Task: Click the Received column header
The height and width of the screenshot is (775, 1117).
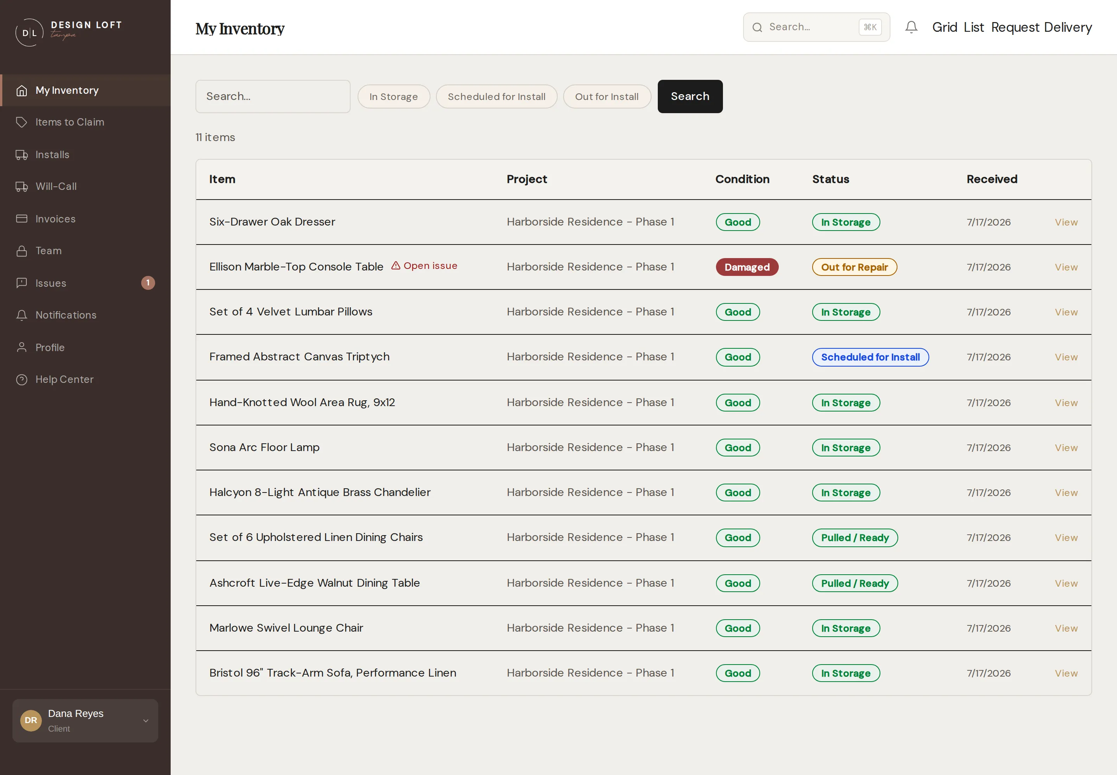Action: (992, 179)
